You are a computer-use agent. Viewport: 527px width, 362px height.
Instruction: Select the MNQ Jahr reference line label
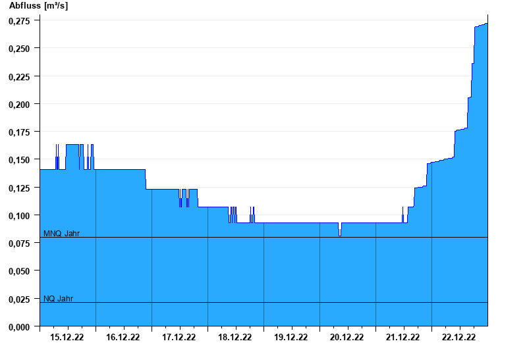point(62,233)
